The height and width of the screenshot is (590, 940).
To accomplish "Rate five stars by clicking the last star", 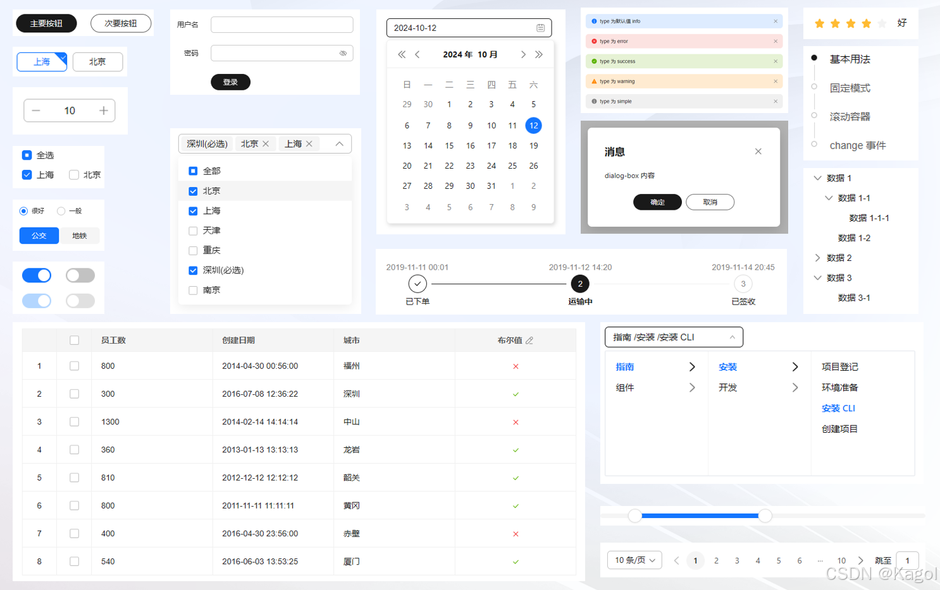I will point(882,23).
